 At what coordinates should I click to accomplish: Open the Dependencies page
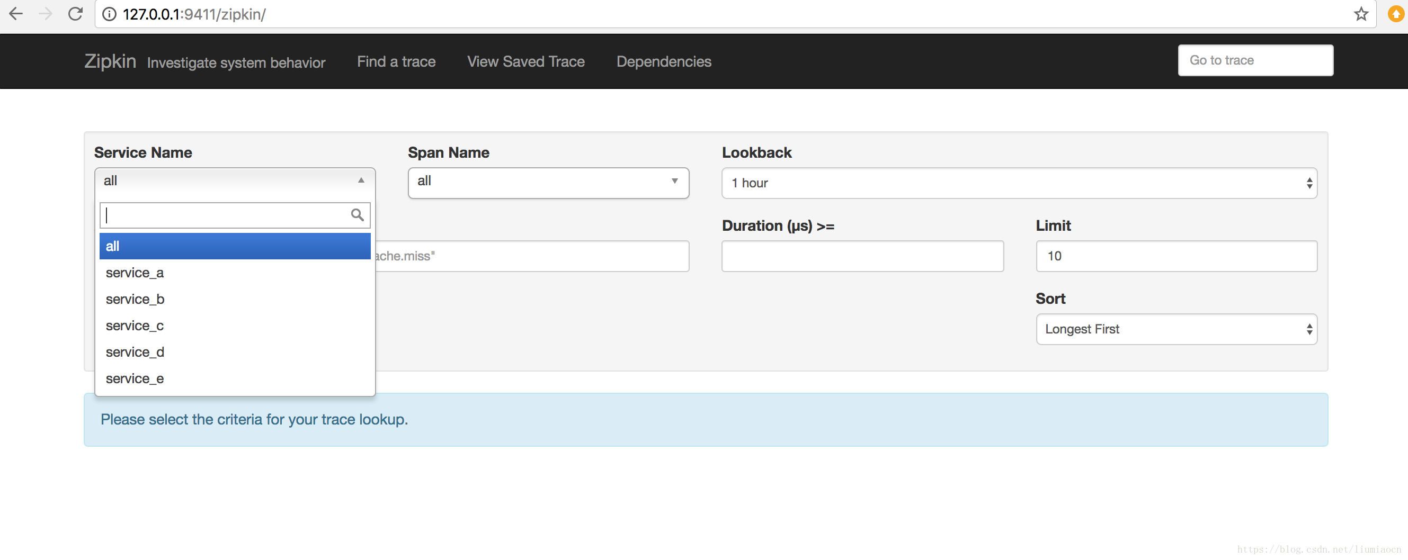click(664, 61)
